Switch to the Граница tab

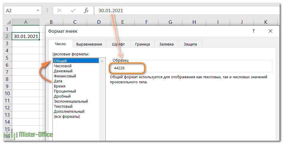point(142,44)
